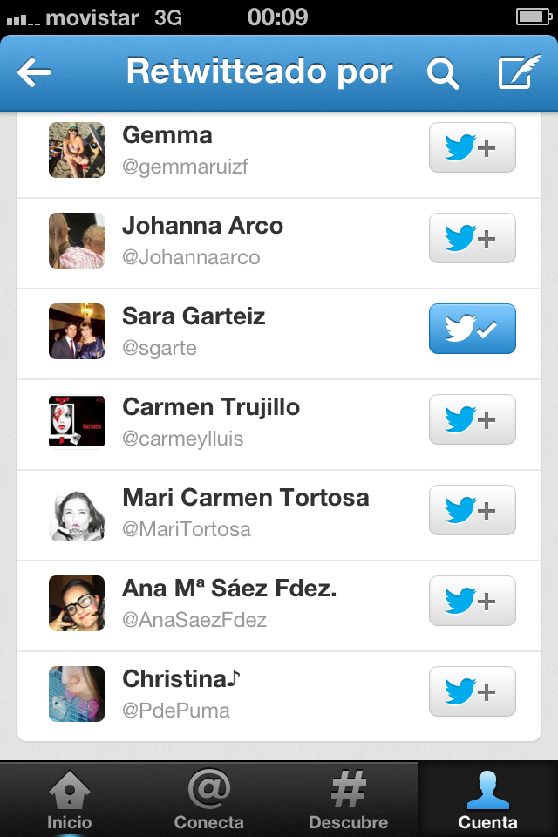Tap the back arrow icon

coord(34,72)
